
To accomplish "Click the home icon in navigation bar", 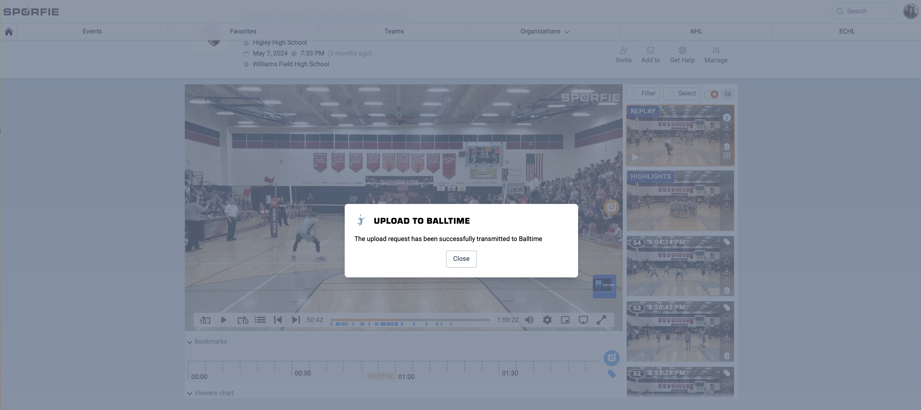I will (x=9, y=32).
